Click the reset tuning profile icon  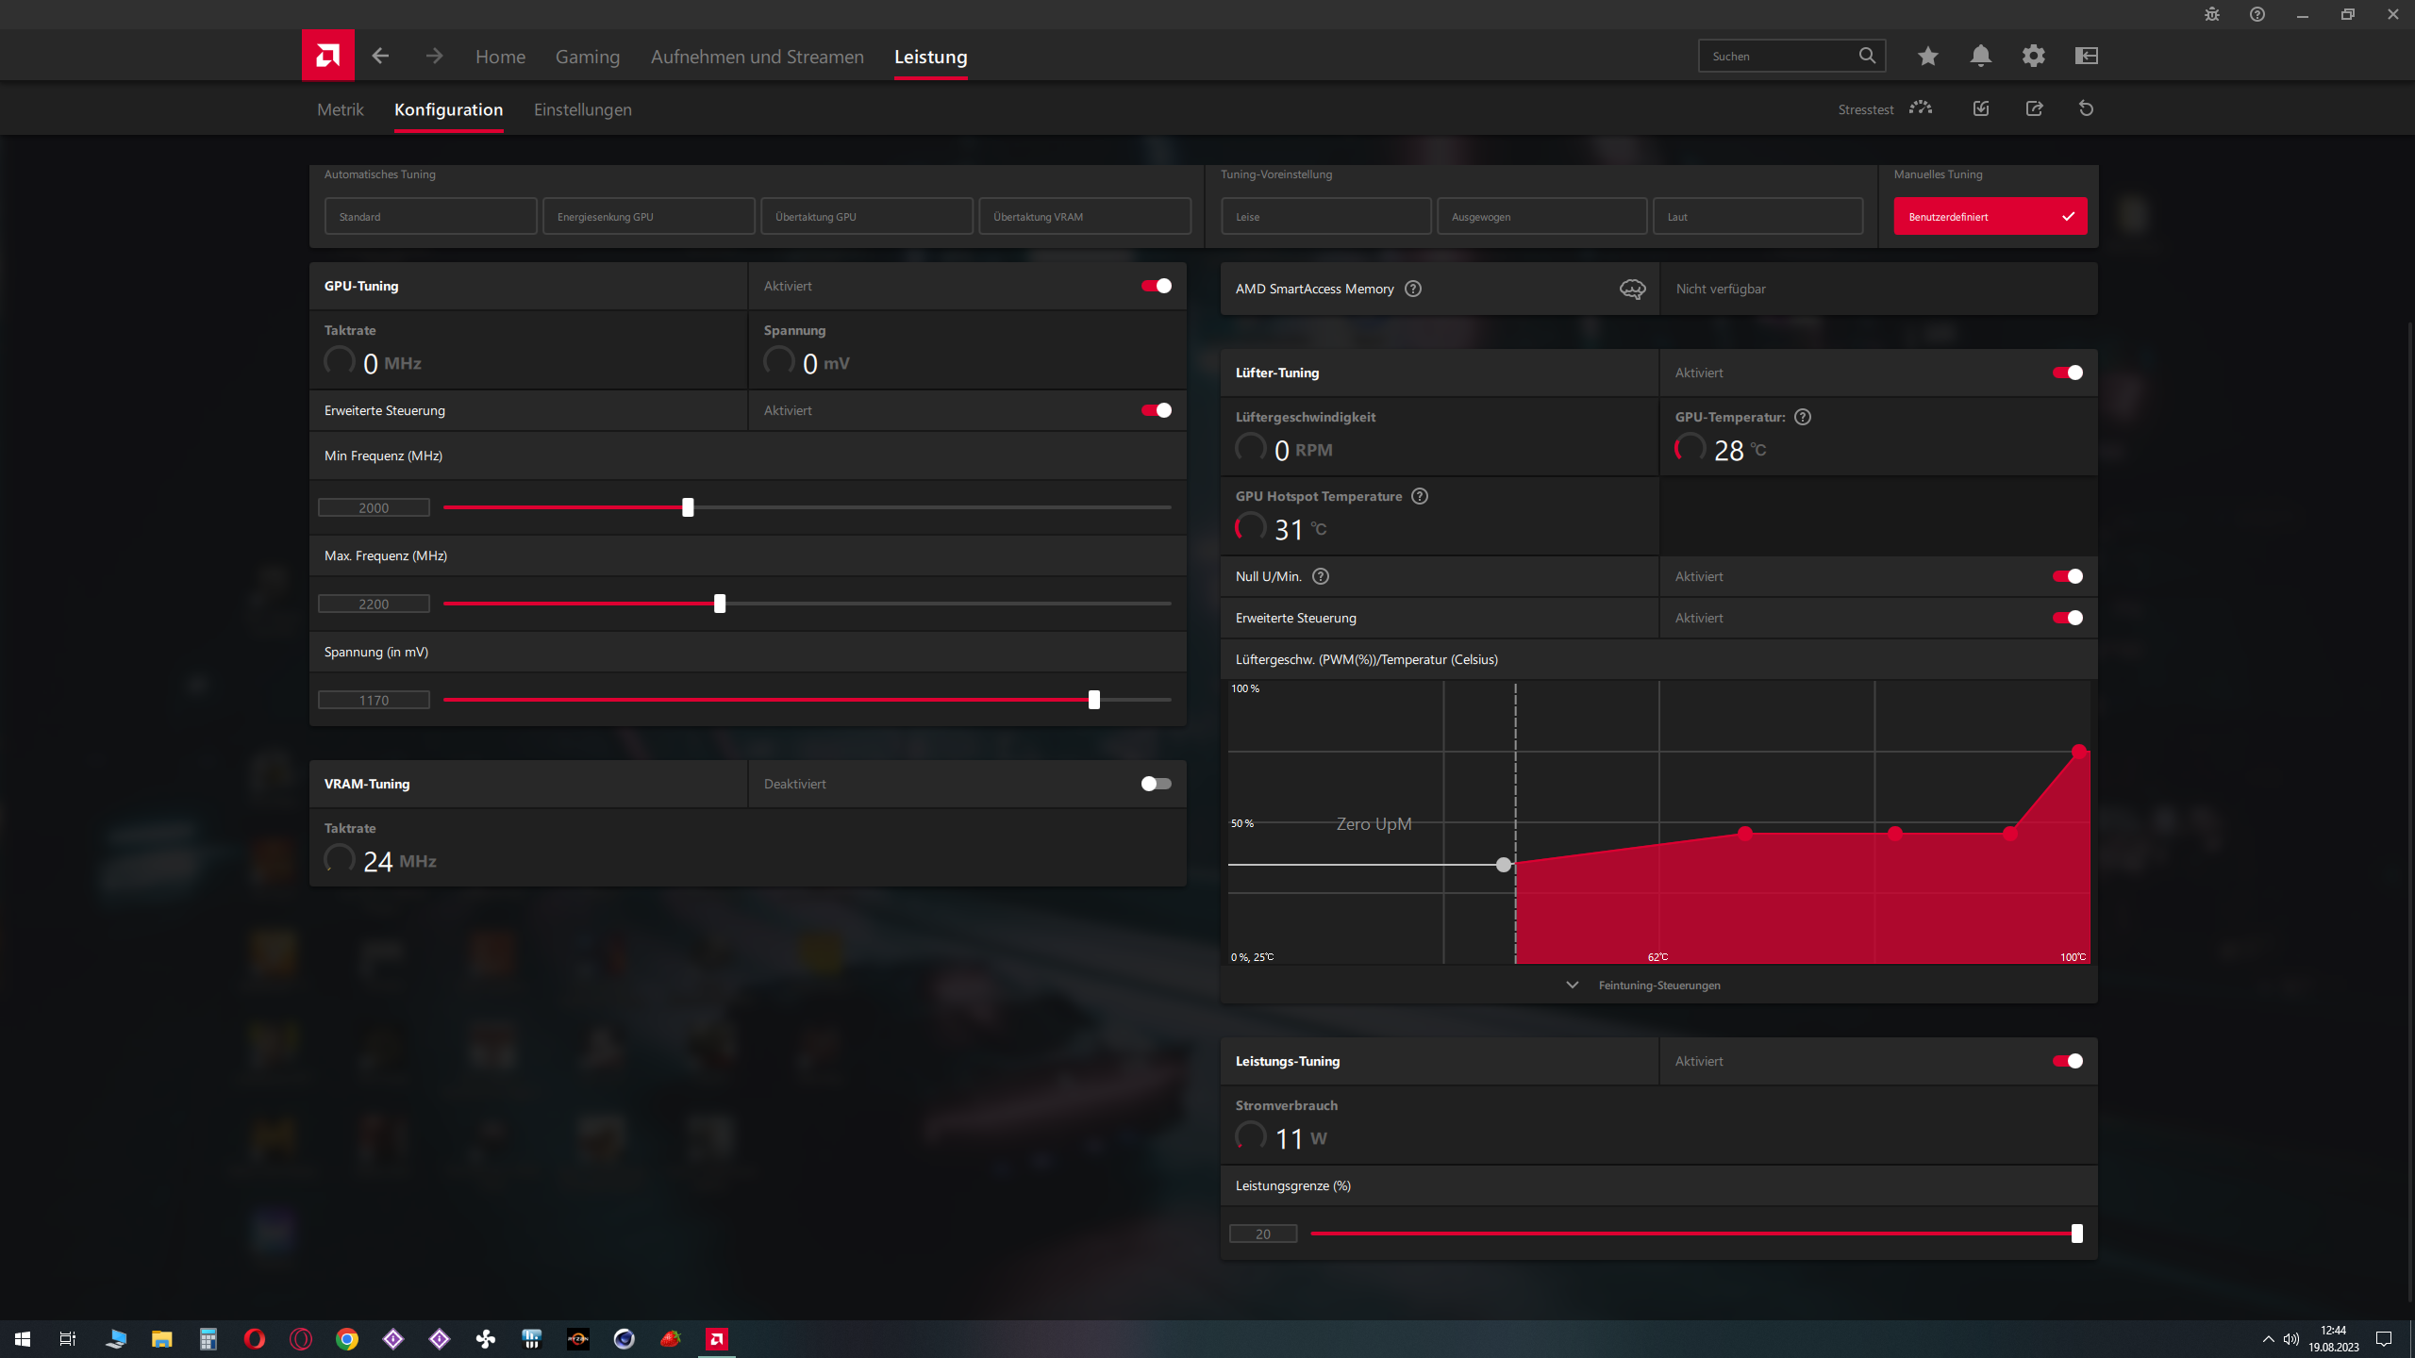click(x=2086, y=108)
